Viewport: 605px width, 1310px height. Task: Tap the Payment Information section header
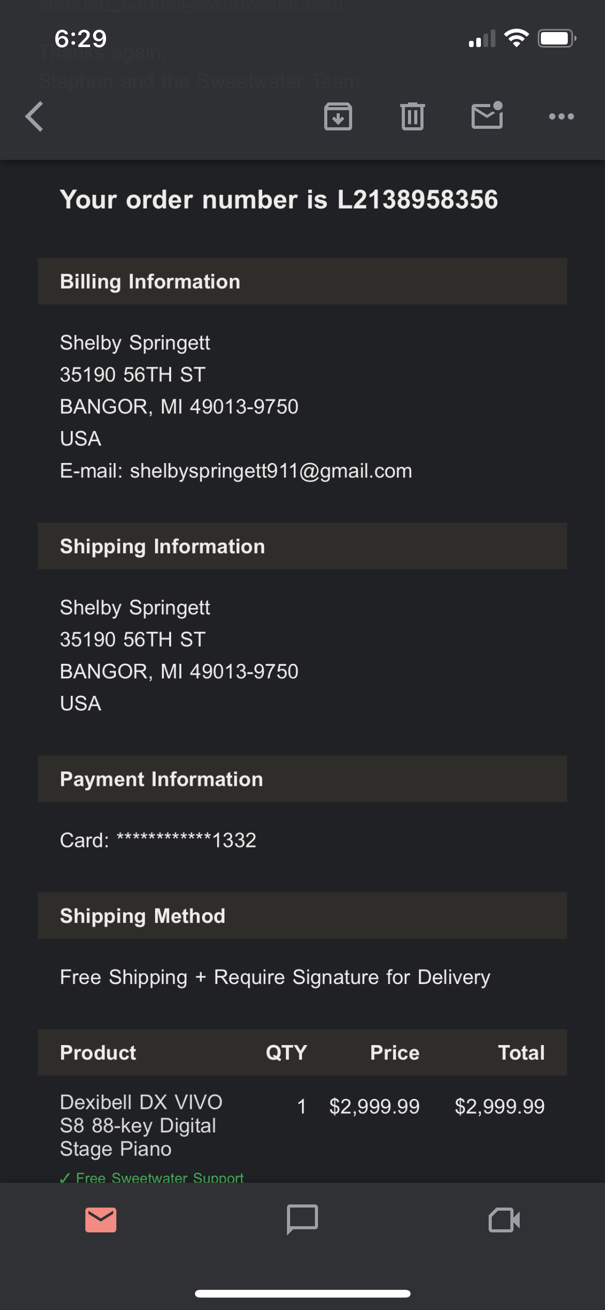tap(161, 779)
